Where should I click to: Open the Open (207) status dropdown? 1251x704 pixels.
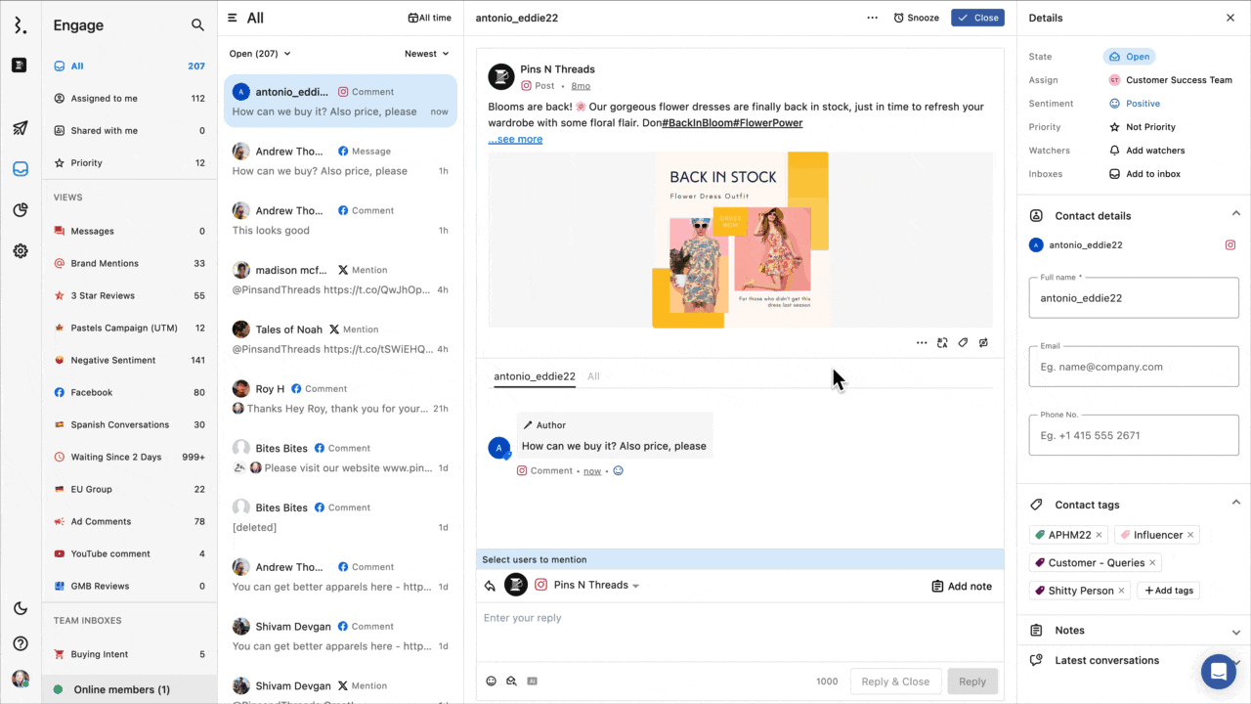(x=260, y=54)
